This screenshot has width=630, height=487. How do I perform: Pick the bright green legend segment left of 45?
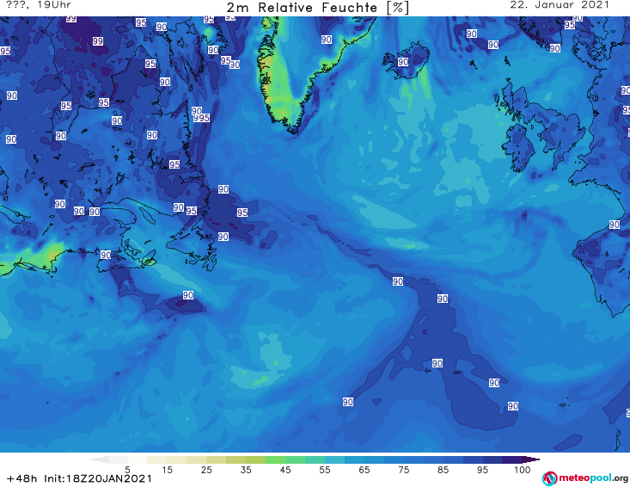pyautogui.click(x=275, y=459)
